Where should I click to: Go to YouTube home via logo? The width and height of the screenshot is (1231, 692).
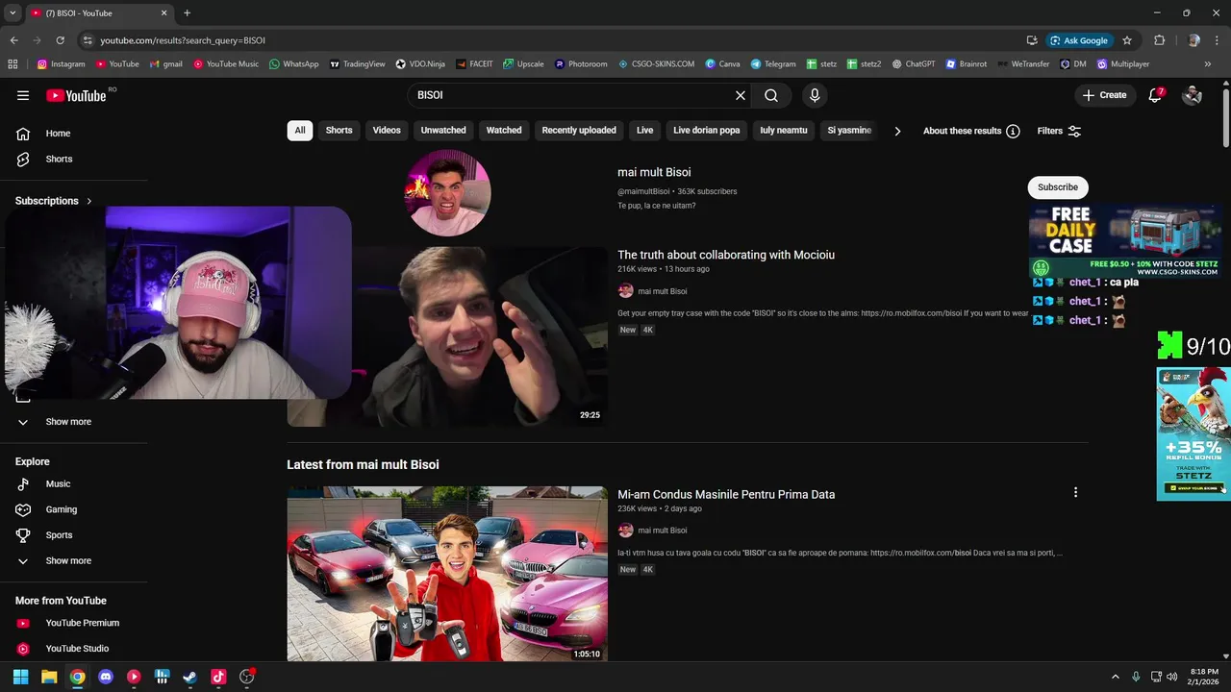coord(76,95)
